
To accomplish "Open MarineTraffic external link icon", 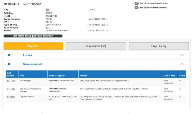I will 137,8.
